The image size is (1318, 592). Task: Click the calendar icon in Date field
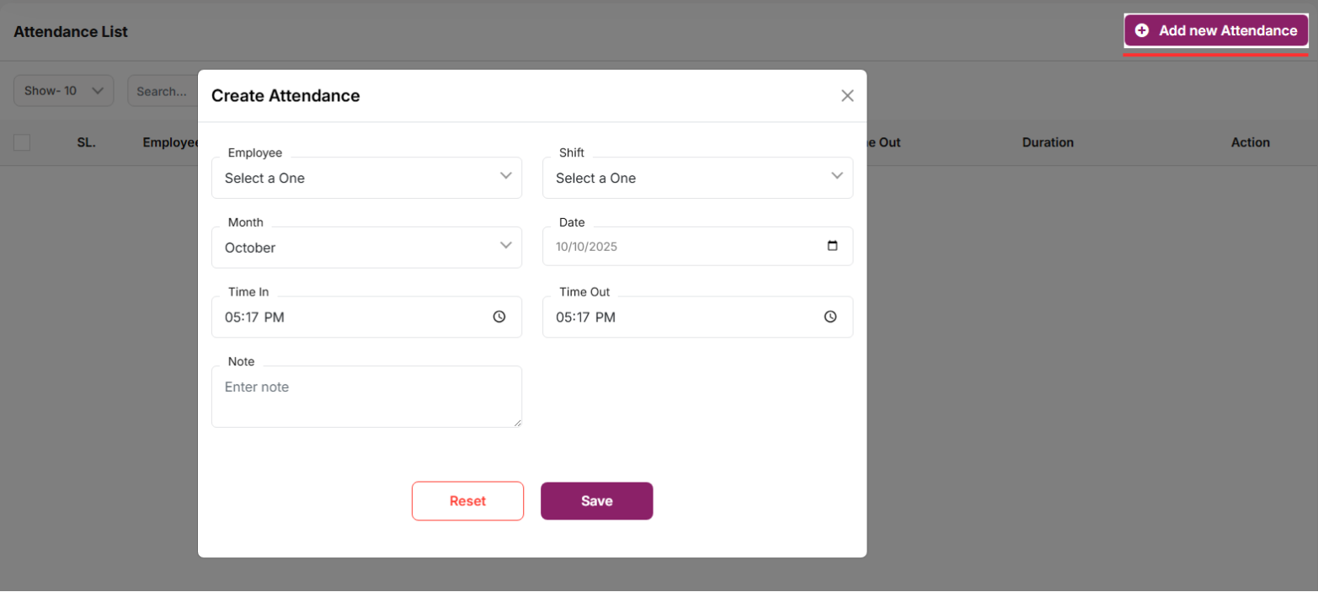(832, 246)
